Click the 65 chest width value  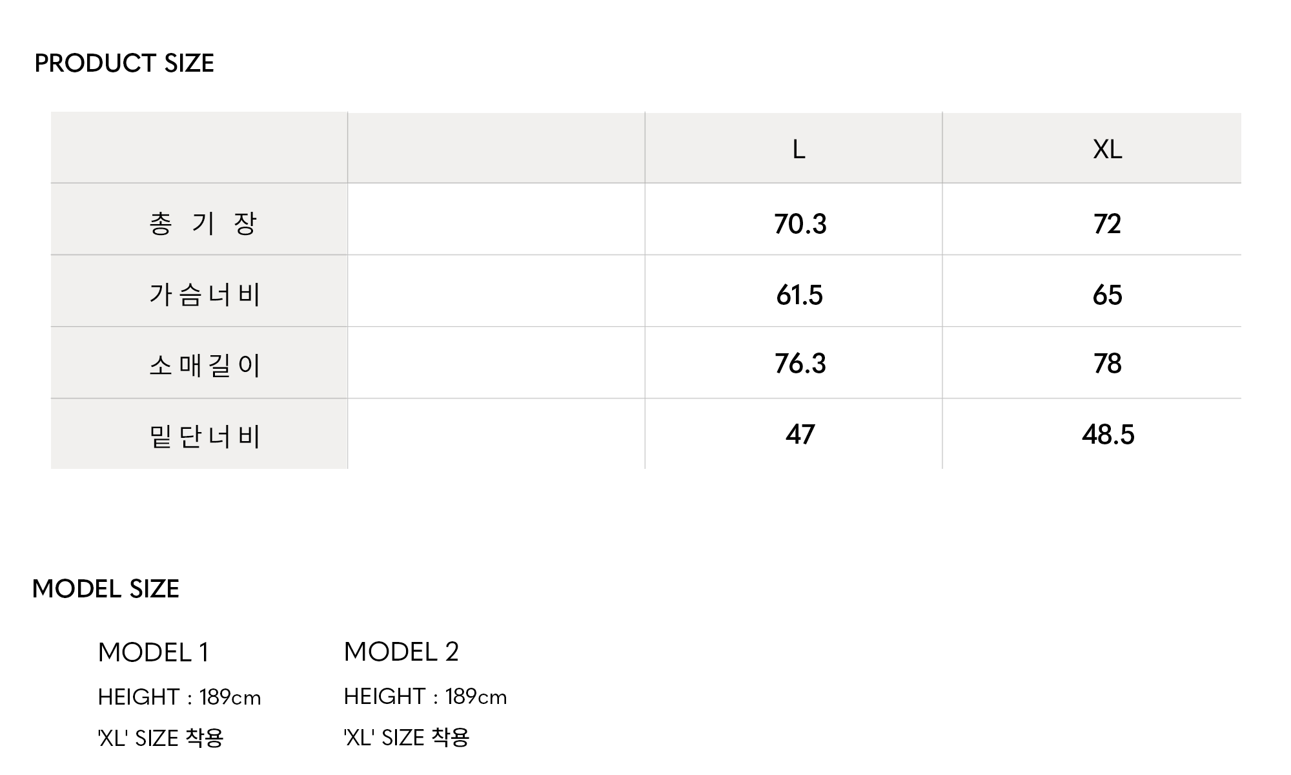click(x=1107, y=295)
